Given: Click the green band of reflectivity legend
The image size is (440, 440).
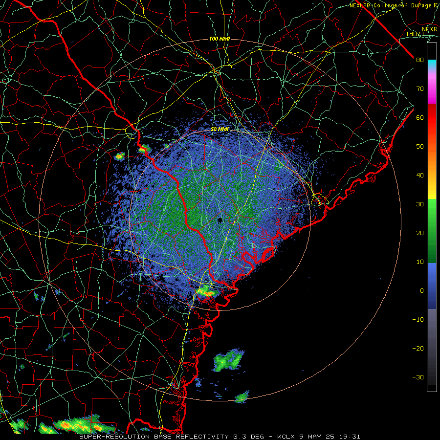Looking at the screenshot, I should point(432,231).
